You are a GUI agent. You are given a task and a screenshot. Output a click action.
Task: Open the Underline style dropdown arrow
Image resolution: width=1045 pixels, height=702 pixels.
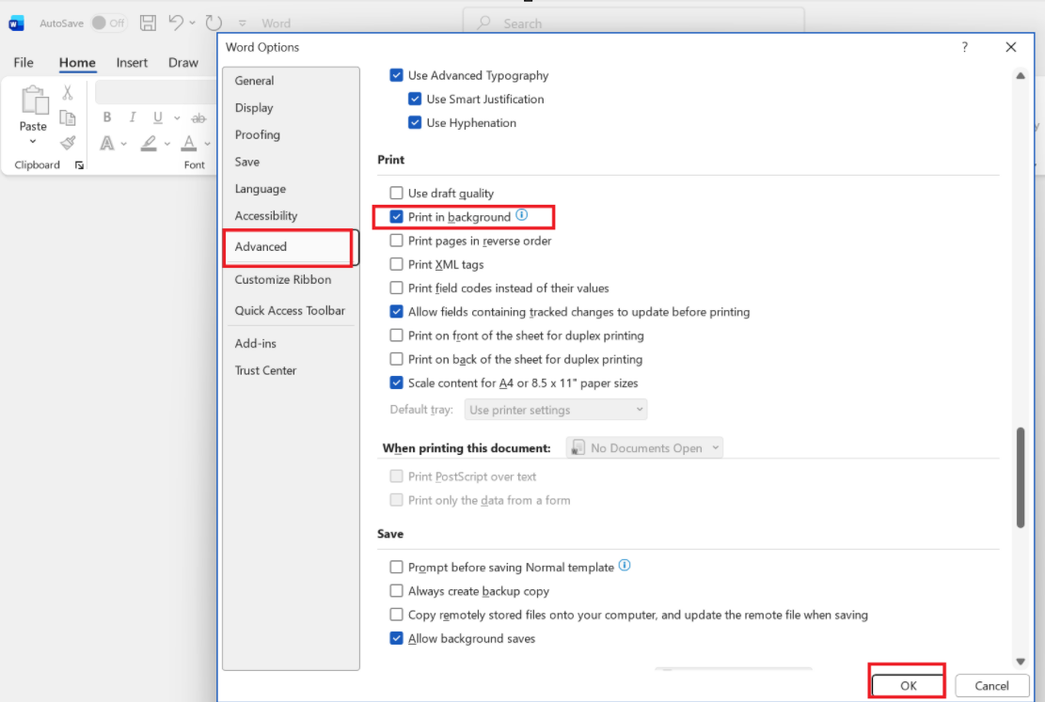(177, 117)
